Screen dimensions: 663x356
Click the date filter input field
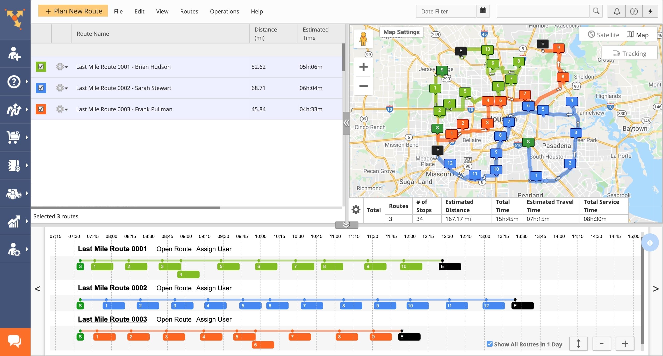446,11
